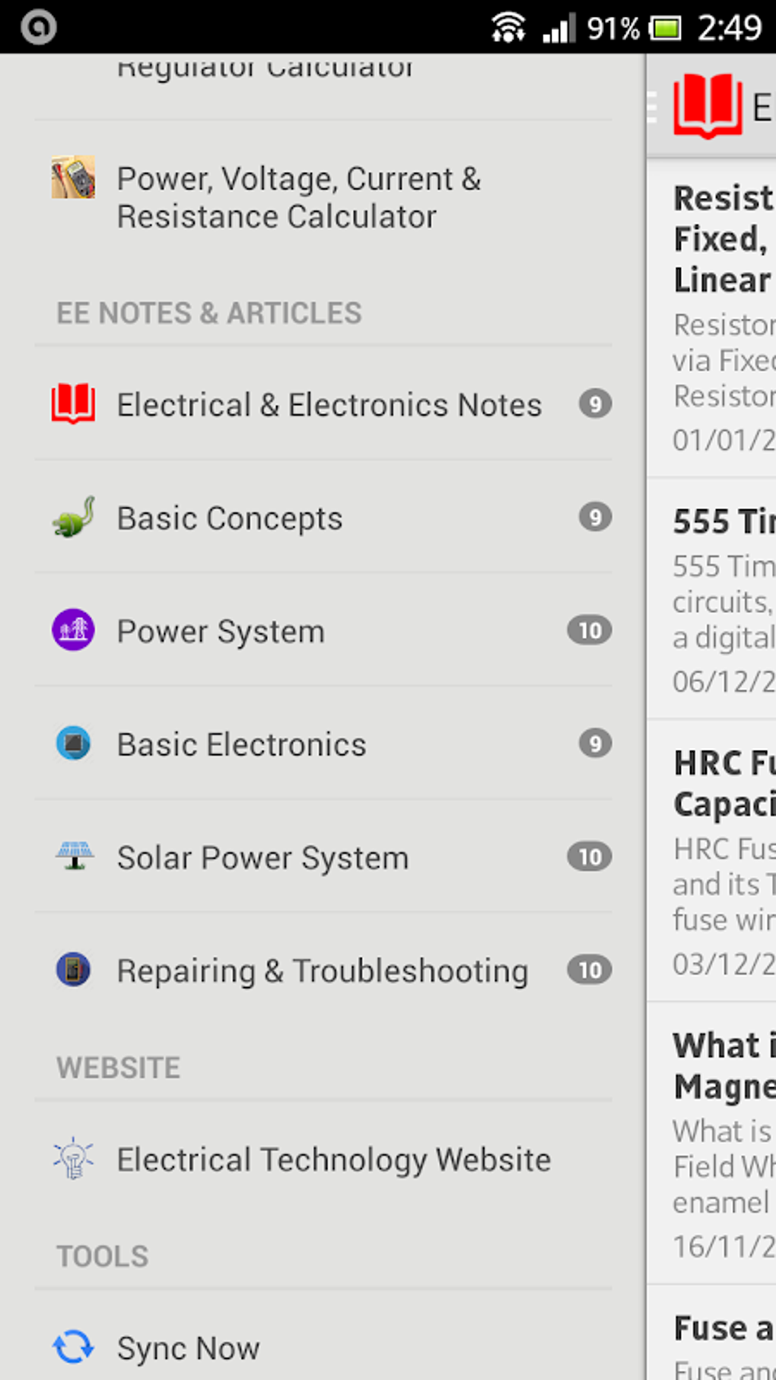Viewport: 776px width, 1380px height.
Task: Open Electrical Technology Website link
Action: (x=333, y=1160)
